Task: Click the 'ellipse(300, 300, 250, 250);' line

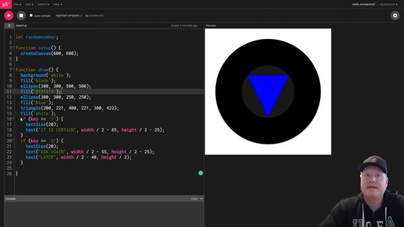Action: (x=56, y=97)
